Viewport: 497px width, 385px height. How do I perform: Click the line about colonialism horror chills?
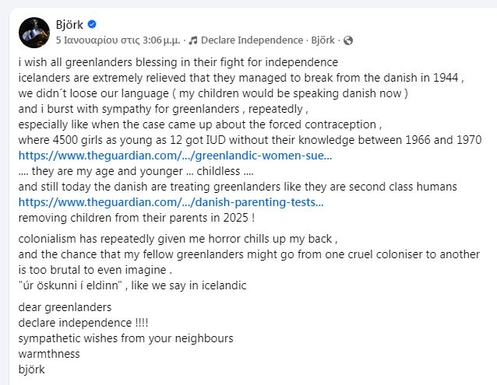178,239
